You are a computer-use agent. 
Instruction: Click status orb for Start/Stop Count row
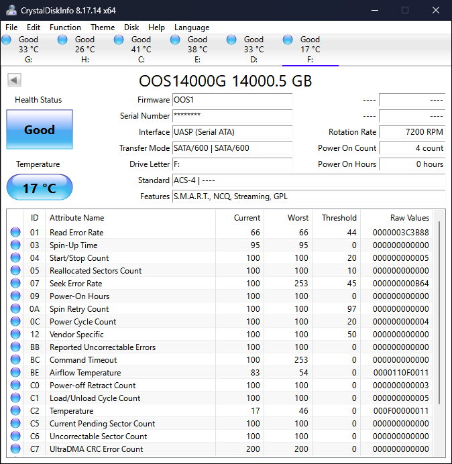[15, 257]
